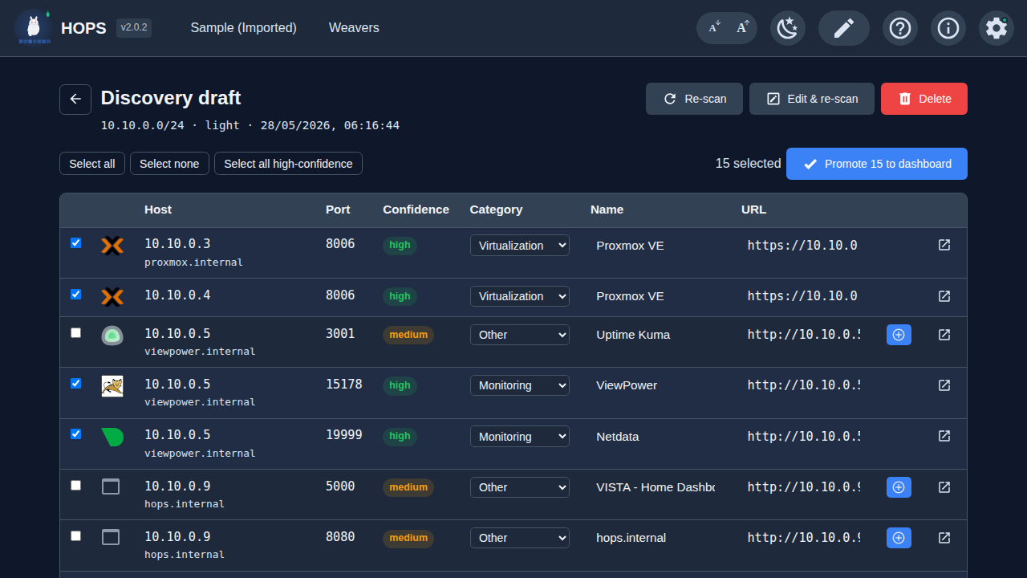Click Select none

point(169,164)
